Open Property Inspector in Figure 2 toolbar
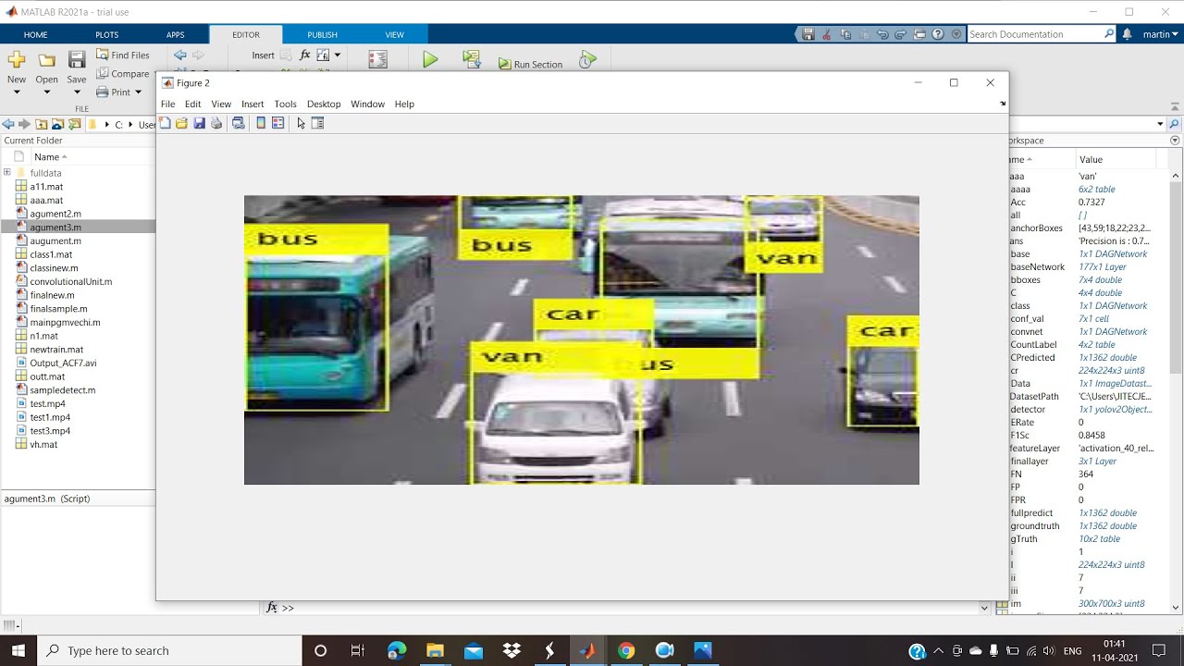1184x666 pixels. (x=317, y=123)
